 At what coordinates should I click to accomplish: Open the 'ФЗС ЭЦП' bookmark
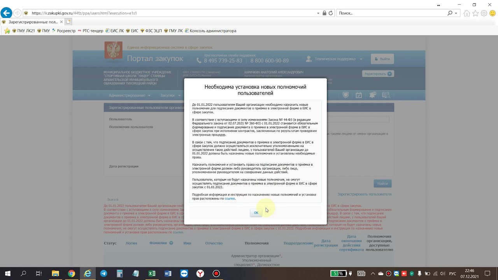click(151, 31)
